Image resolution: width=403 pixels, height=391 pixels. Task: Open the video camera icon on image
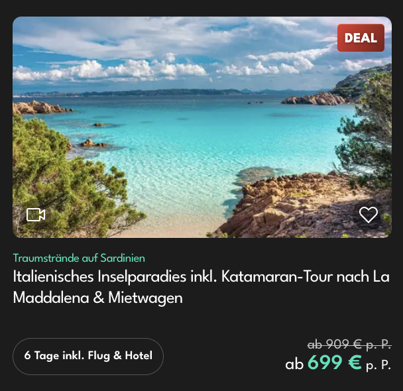click(36, 215)
